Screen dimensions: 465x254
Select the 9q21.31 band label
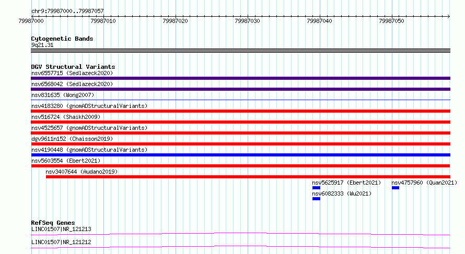click(x=42, y=45)
